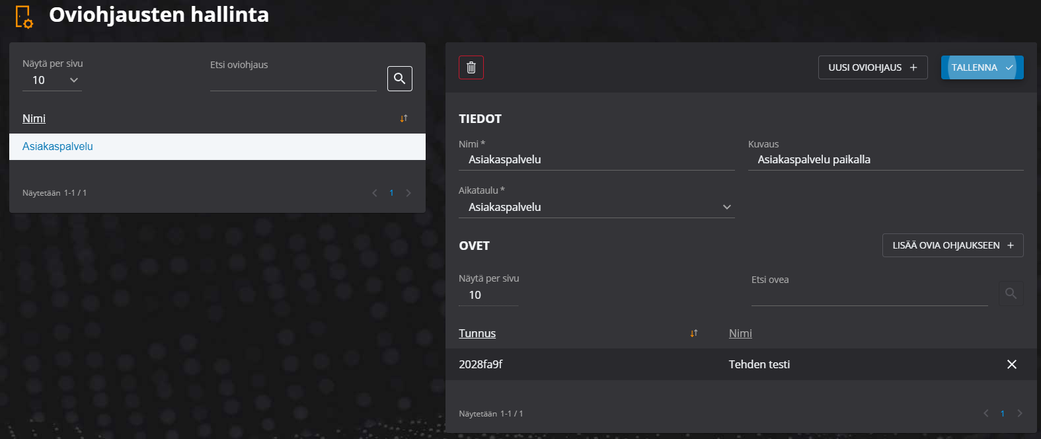
Task: Click the Kuvaus description field
Action: 885,159
